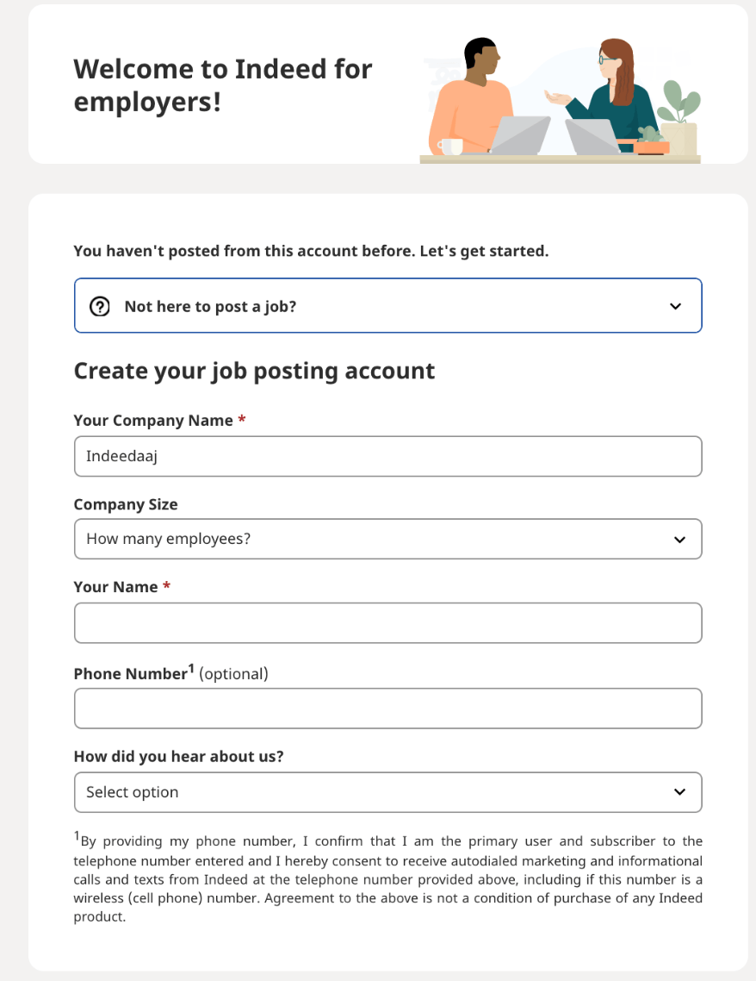Click the question mark help icon

[x=99, y=307]
